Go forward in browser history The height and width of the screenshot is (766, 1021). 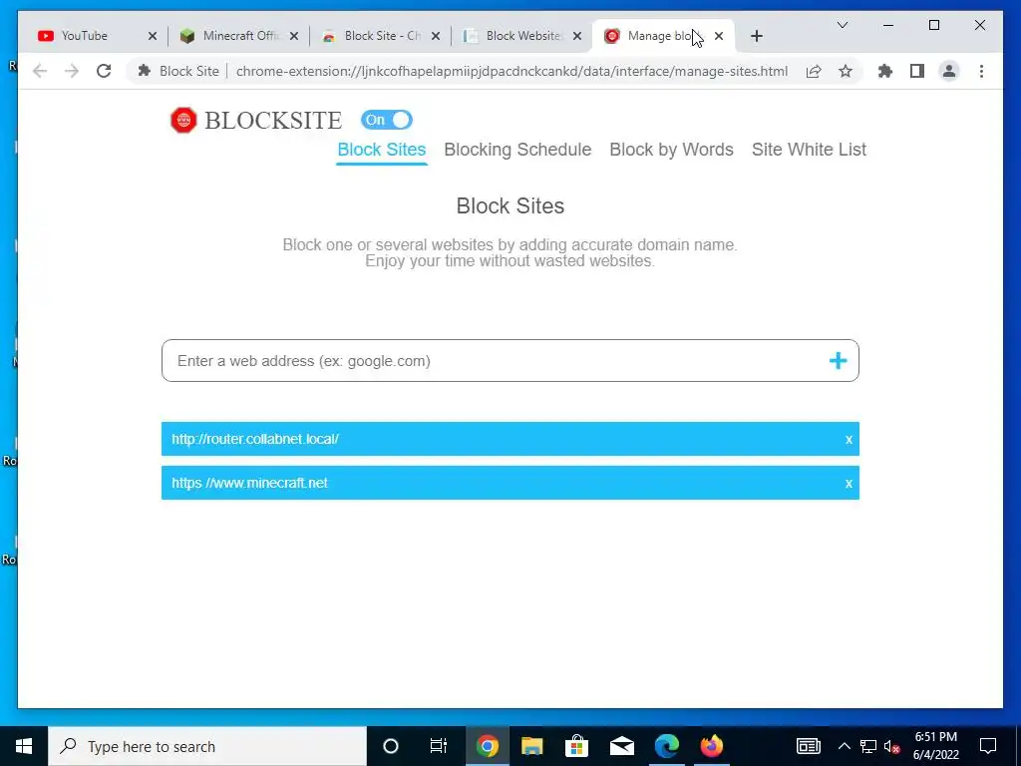point(72,71)
